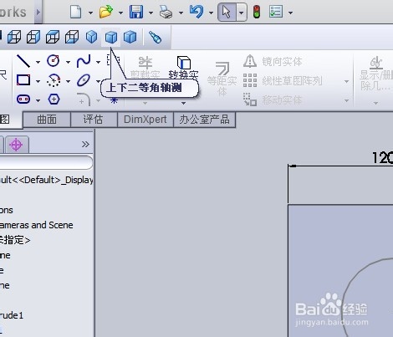Image resolution: width=393 pixels, height=337 pixels.
Task: Click the 线性草图阵列 linear pattern button
Action: (283, 81)
